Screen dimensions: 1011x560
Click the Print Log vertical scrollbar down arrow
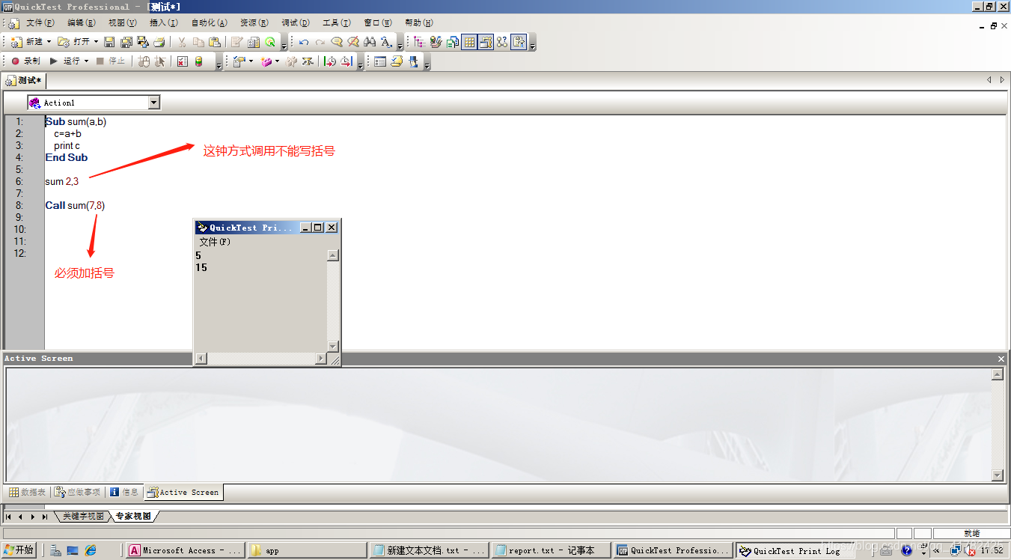coord(333,346)
